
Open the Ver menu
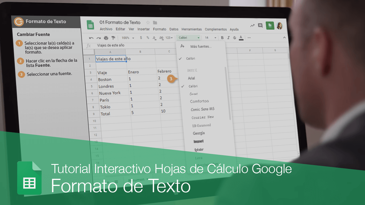131,29
